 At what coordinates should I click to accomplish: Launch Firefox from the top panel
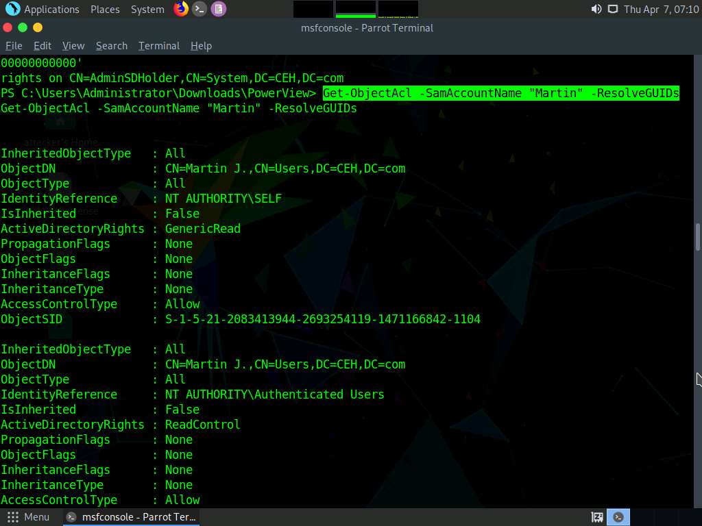(x=181, y=9)
